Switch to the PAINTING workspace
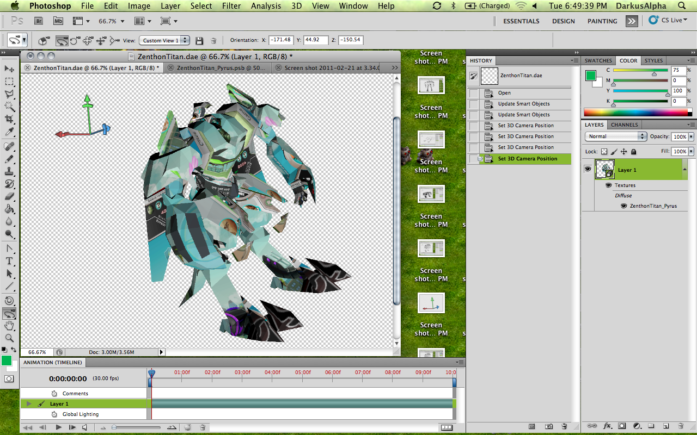This screenshot has width=697, height=435. point(602,21)
